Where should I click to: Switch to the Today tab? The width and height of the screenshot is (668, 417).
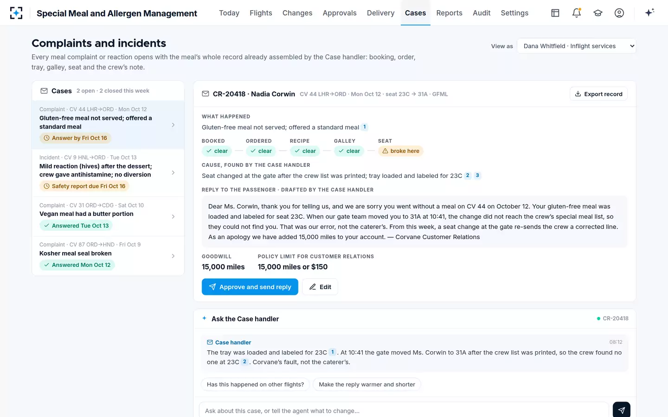(229, 13)
